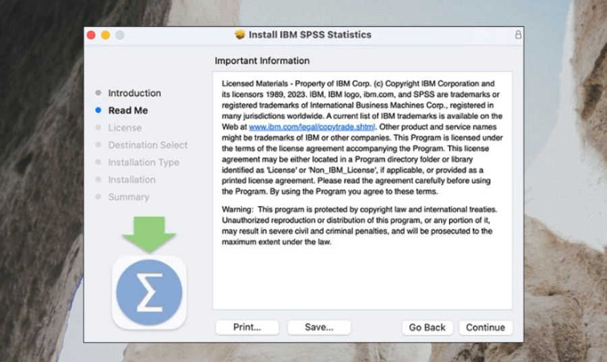Screen dimensions: 607x362
Task: Select the Installation Type step
Action: pos(143,162)
